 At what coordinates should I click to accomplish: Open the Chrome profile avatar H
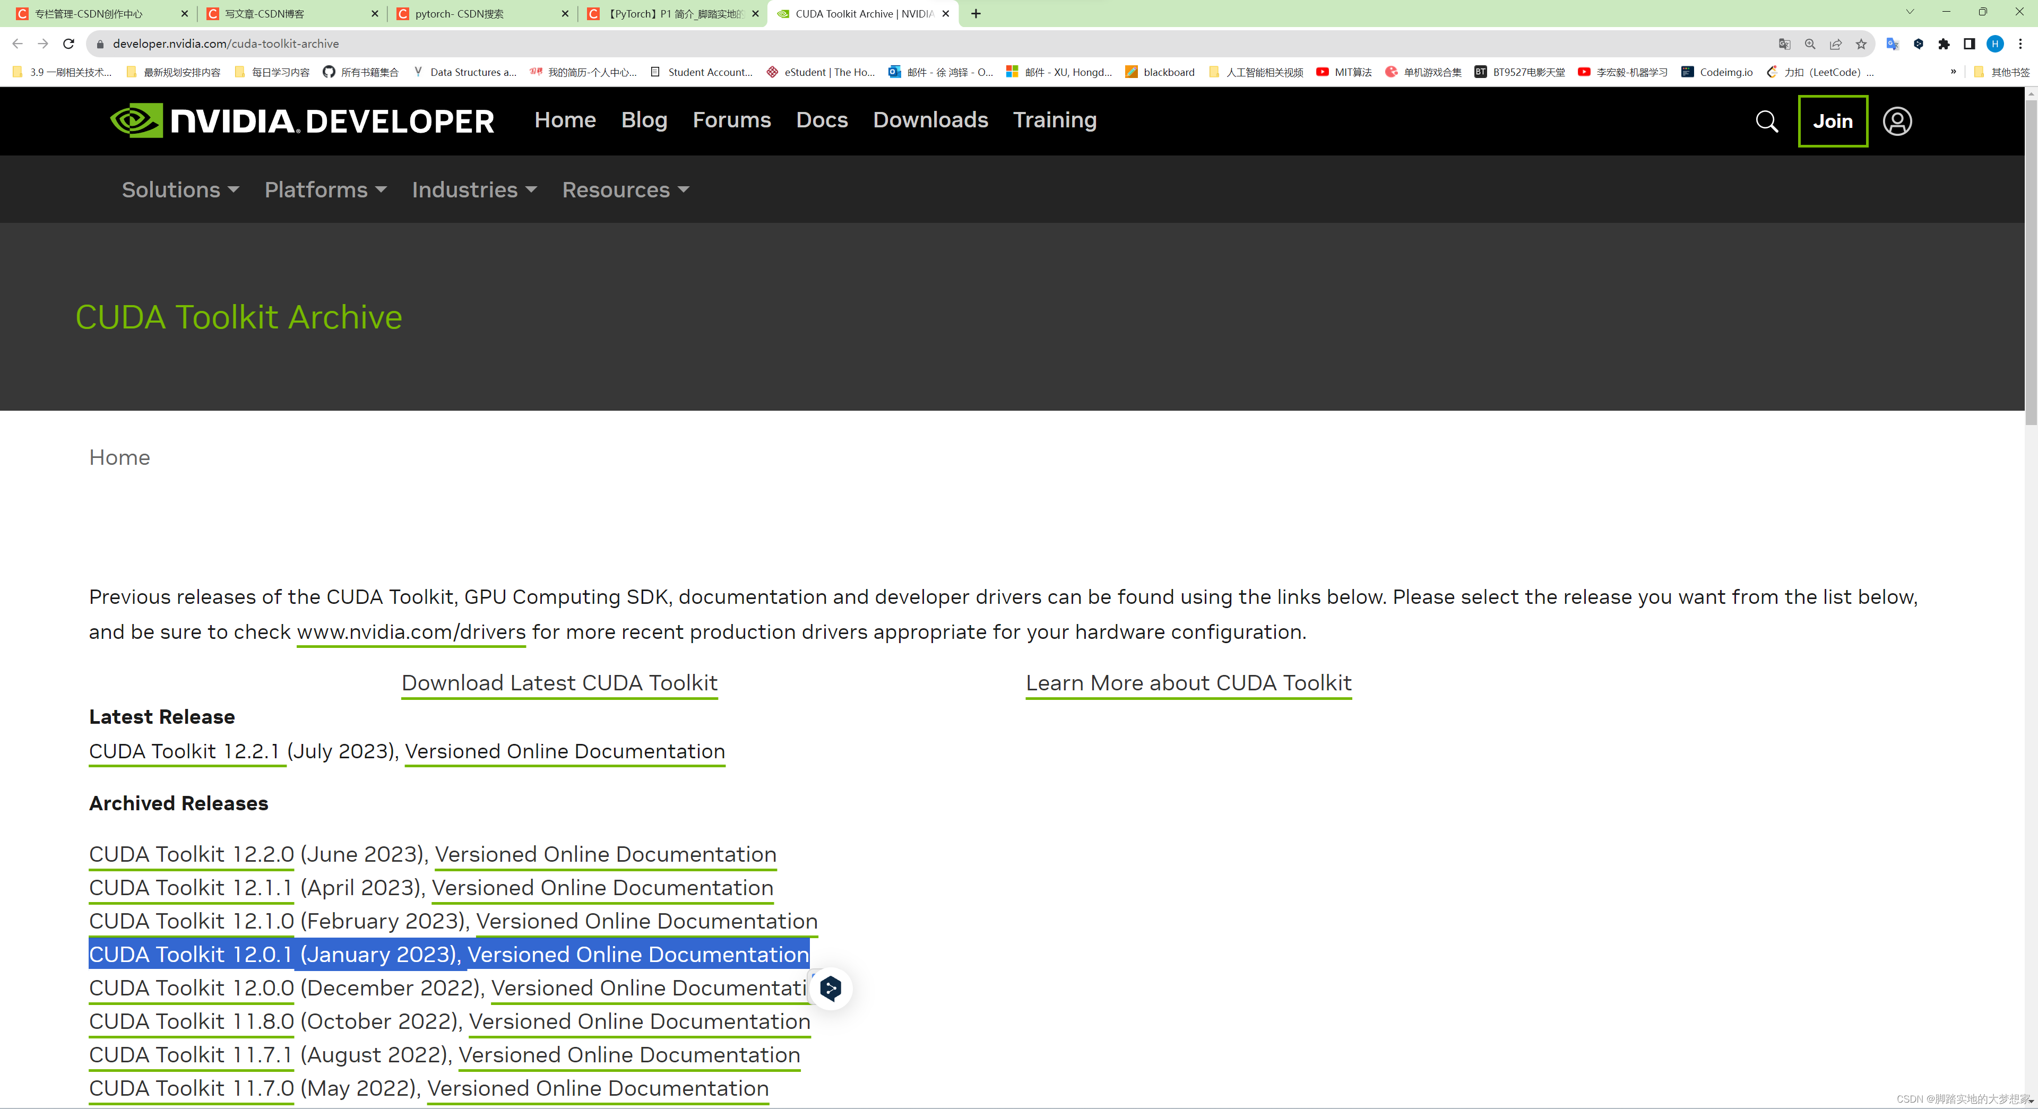tap(1996, 44)
